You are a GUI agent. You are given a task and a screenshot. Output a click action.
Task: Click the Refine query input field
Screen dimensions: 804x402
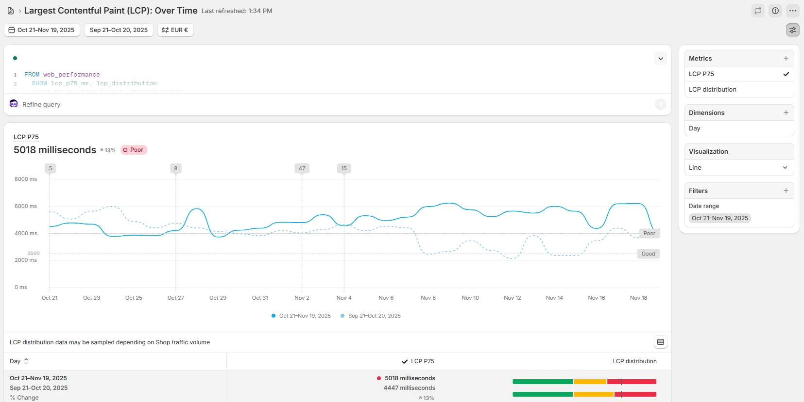click(x=335, y=104)
